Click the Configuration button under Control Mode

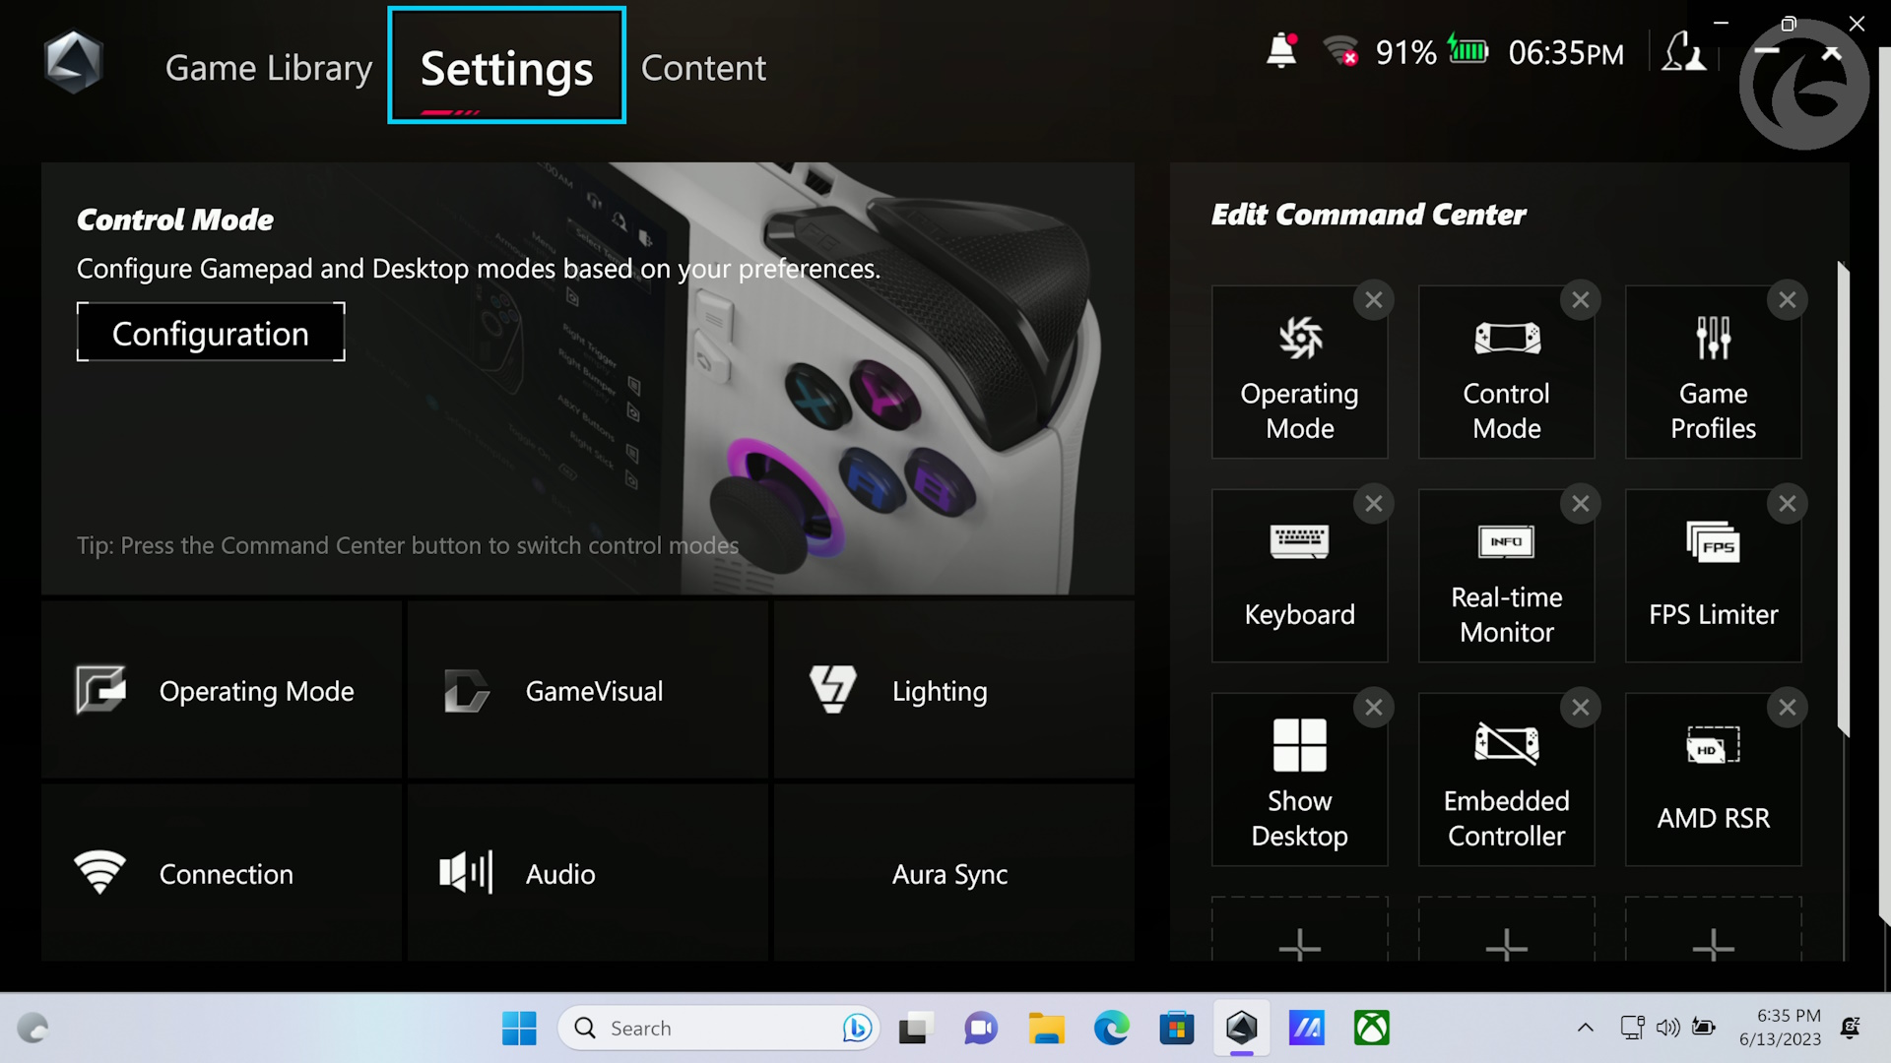pos(210,333)
